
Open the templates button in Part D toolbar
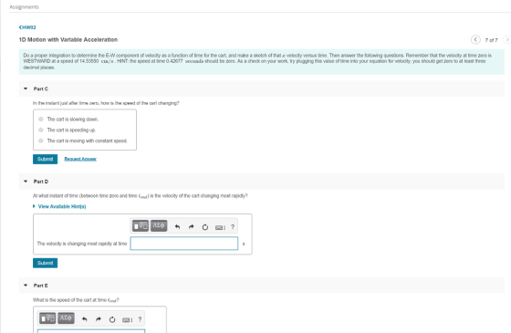141,226
